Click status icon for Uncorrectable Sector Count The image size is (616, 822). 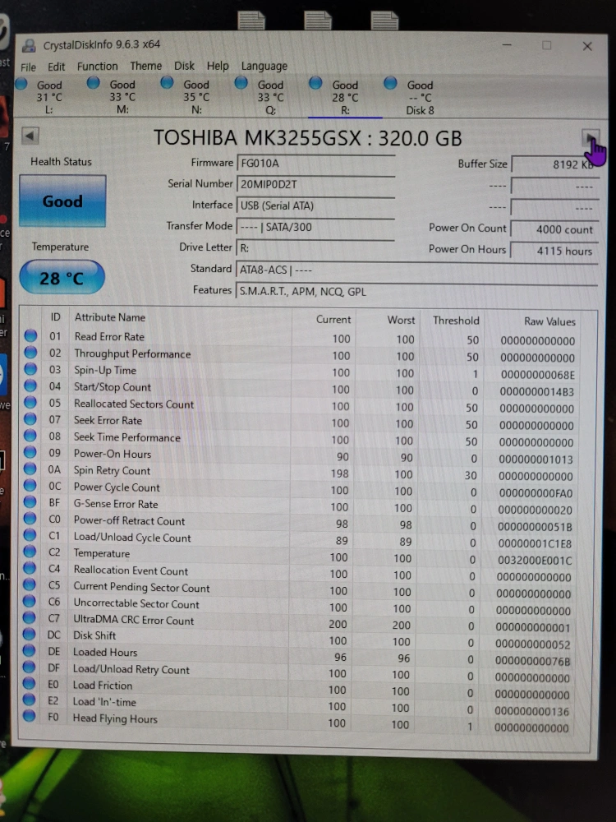tap(30, 602)
